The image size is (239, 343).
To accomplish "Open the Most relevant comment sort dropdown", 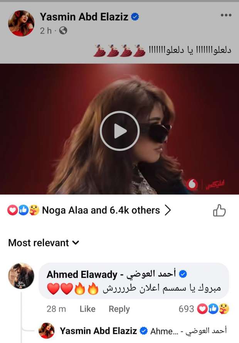I will coord(44,243).
